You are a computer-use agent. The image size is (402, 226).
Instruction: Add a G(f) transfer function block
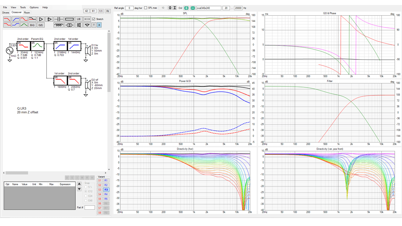click(x=41, y=25)
